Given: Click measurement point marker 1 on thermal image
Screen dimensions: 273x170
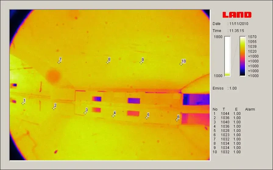Looking at the screenshot, I should click(23, 103).
